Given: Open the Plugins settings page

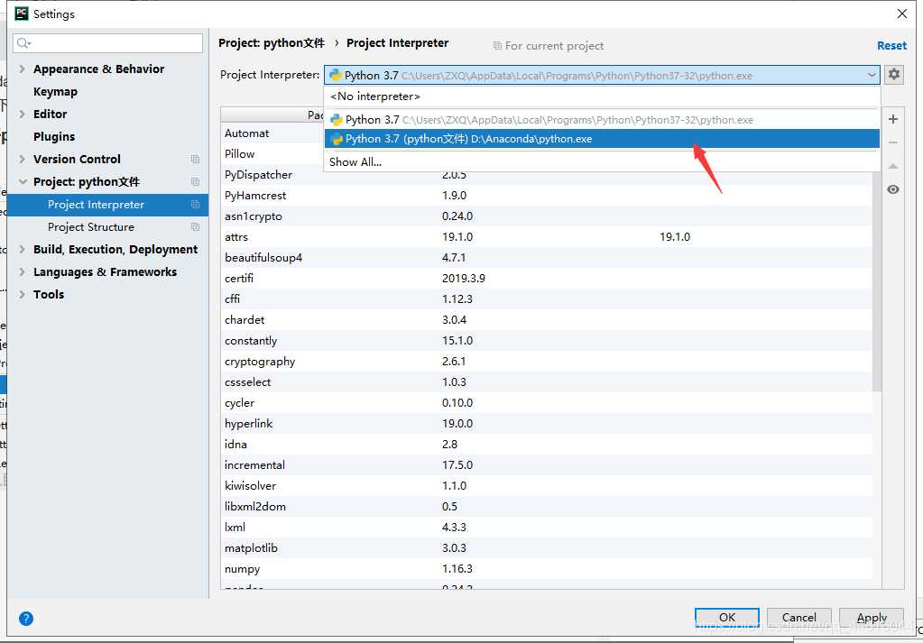Looking at the screenshot, I should [x=54, y=136].
